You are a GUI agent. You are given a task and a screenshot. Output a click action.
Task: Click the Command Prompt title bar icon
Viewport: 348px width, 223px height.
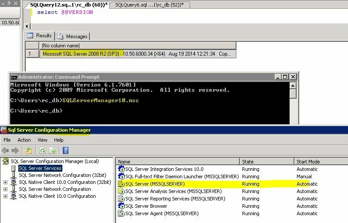tap(14, 77)
